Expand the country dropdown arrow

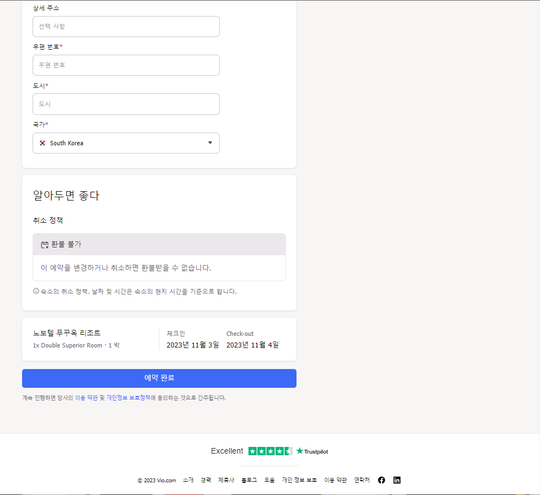[210, 143]
